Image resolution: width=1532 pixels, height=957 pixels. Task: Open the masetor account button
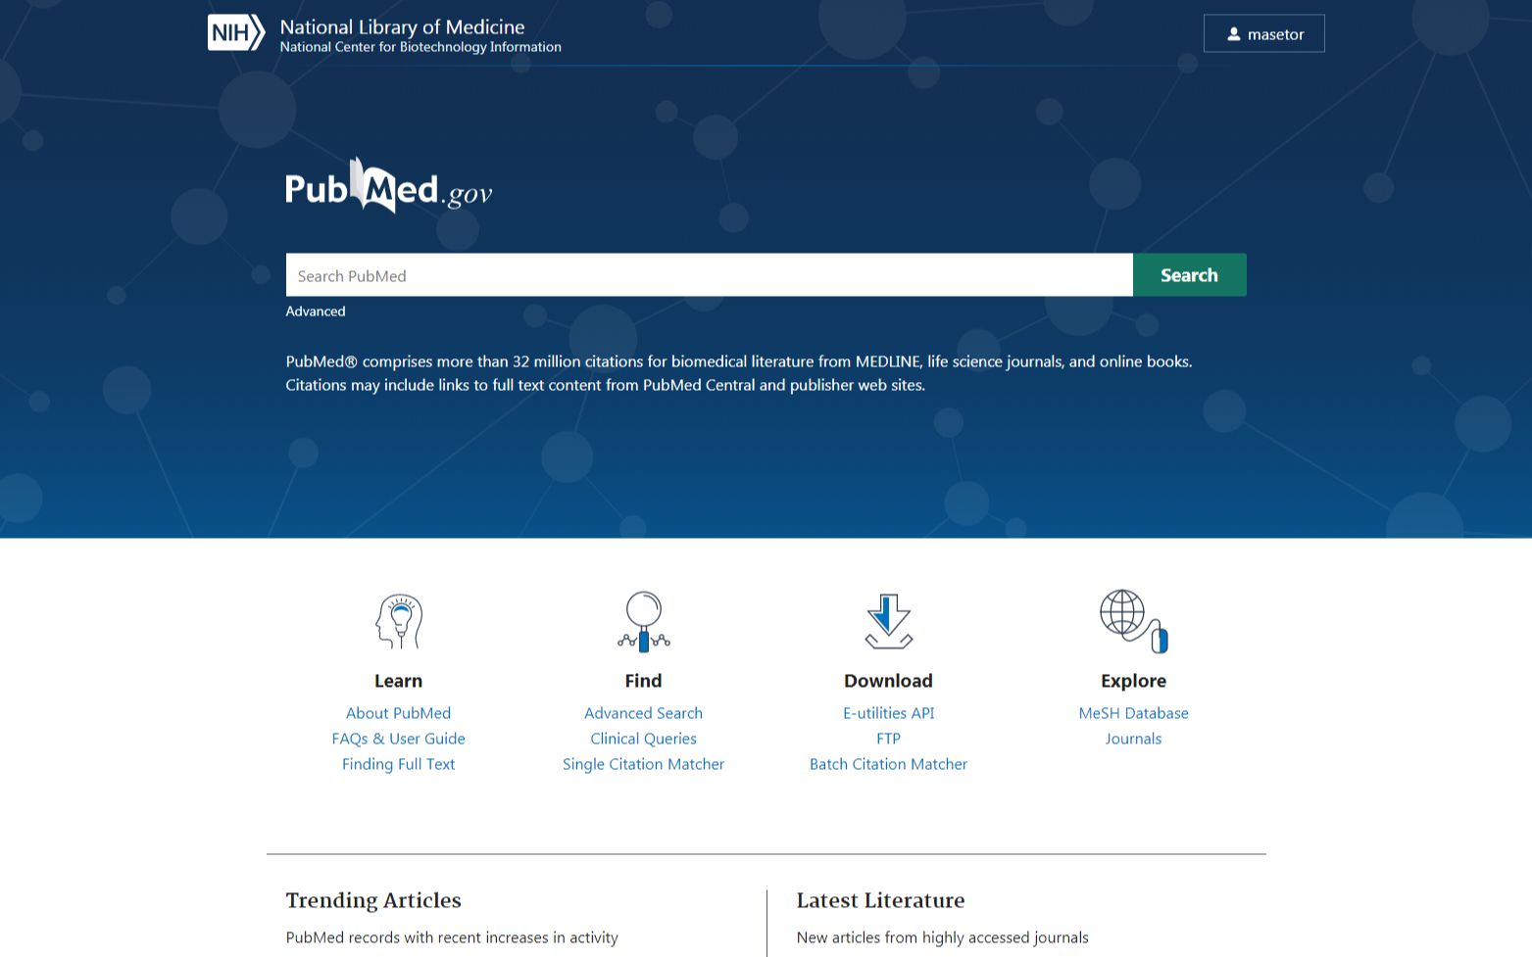point(1263,34)
